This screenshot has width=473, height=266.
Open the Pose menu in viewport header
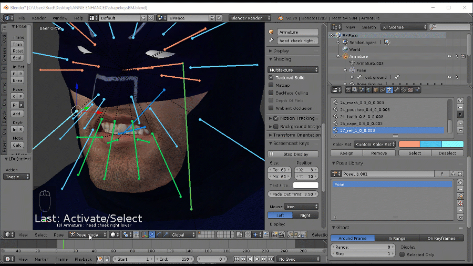(x=58, y=235)
